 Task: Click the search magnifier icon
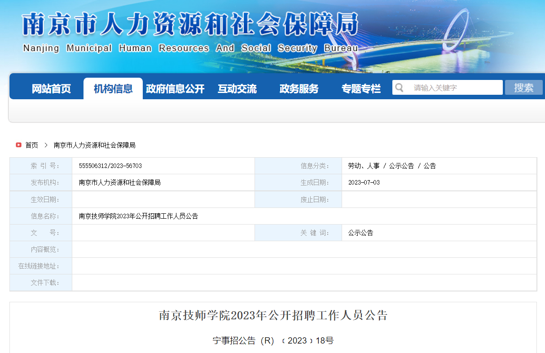tap(399, 88)
